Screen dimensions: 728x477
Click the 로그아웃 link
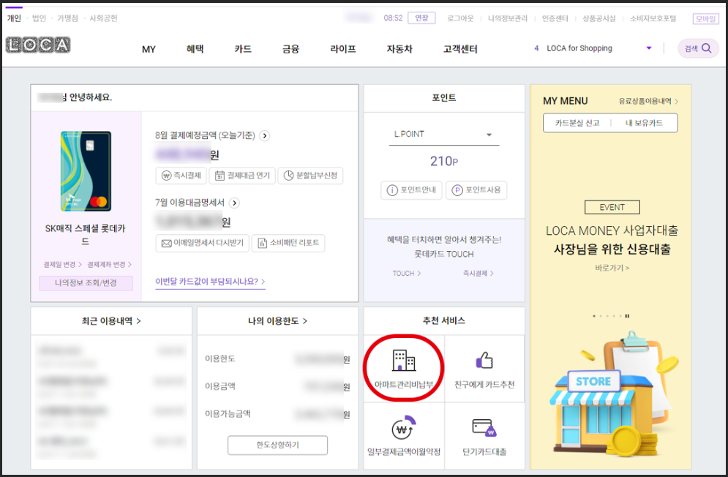(x=460, y=18)
